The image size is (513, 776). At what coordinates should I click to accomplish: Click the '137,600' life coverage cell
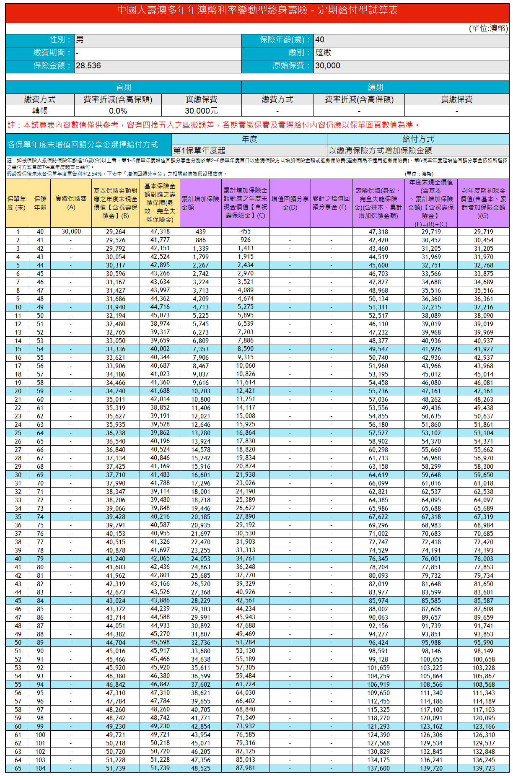378,768
